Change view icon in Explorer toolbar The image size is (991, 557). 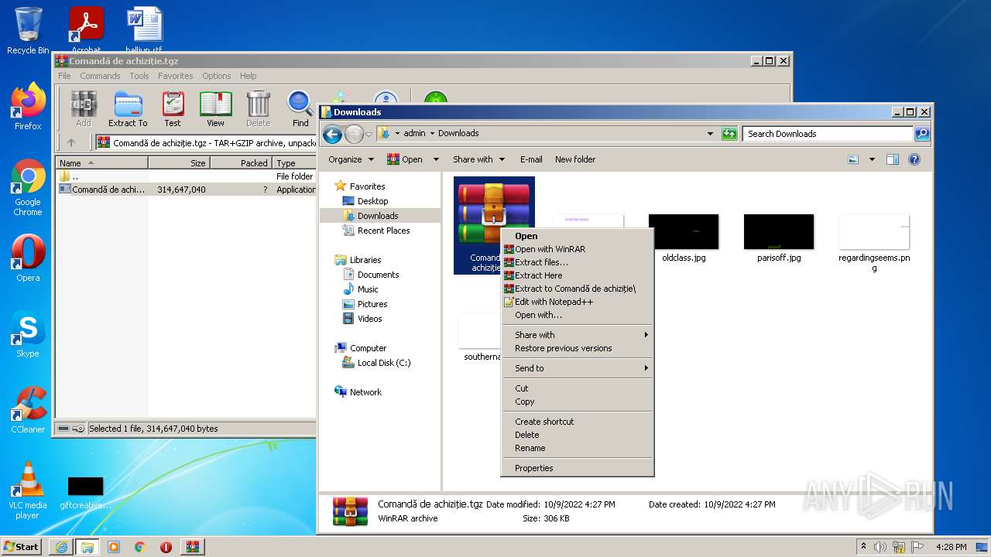pos(853,159)
